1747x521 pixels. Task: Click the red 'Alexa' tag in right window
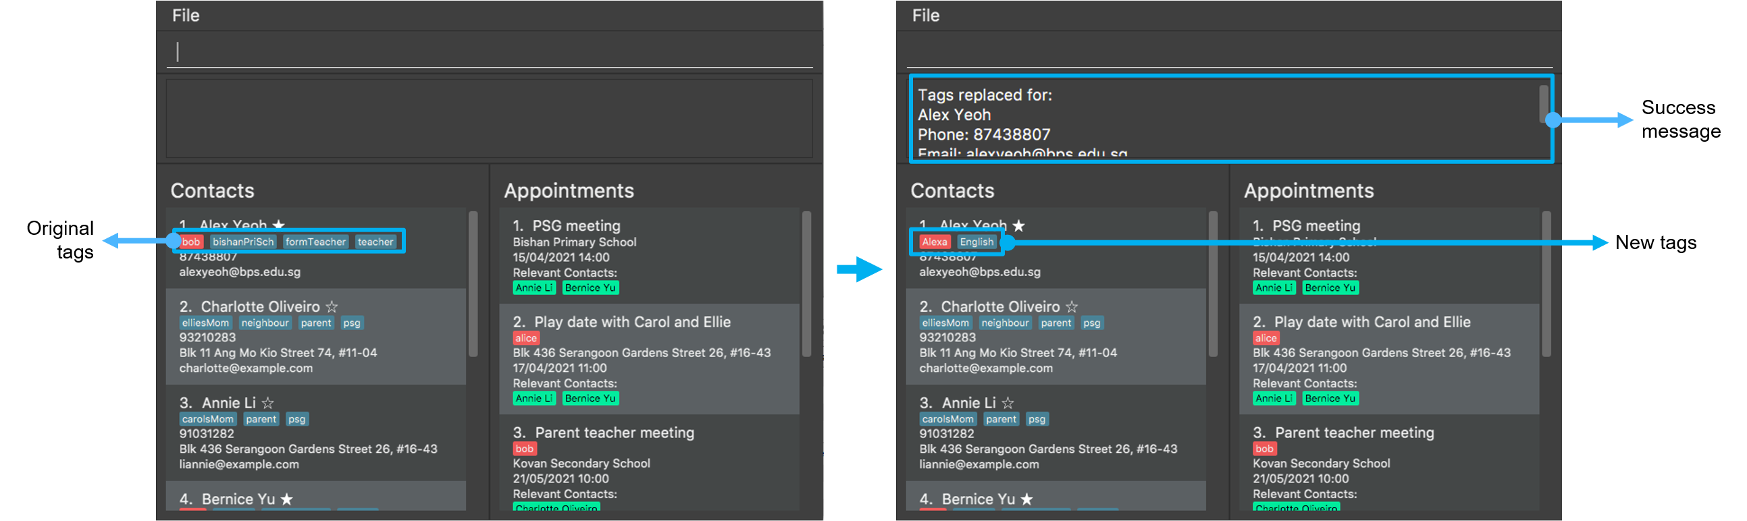(934, 242)
